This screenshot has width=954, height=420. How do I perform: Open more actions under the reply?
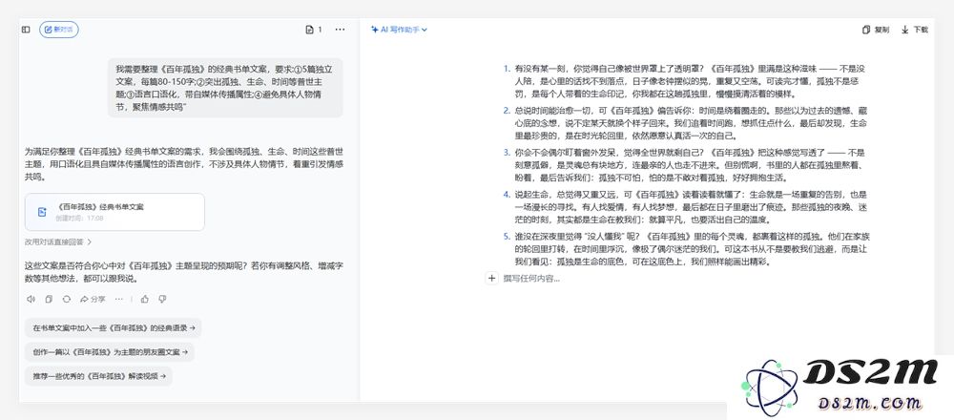118,299
